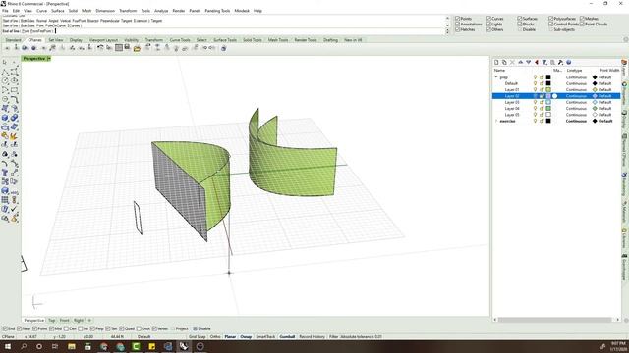Click the Rhino icon in the taskbar
629x353 pixels.
184,346
